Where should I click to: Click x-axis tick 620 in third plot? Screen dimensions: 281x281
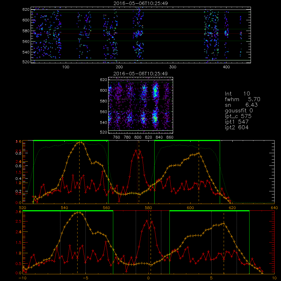coord(232,208)
